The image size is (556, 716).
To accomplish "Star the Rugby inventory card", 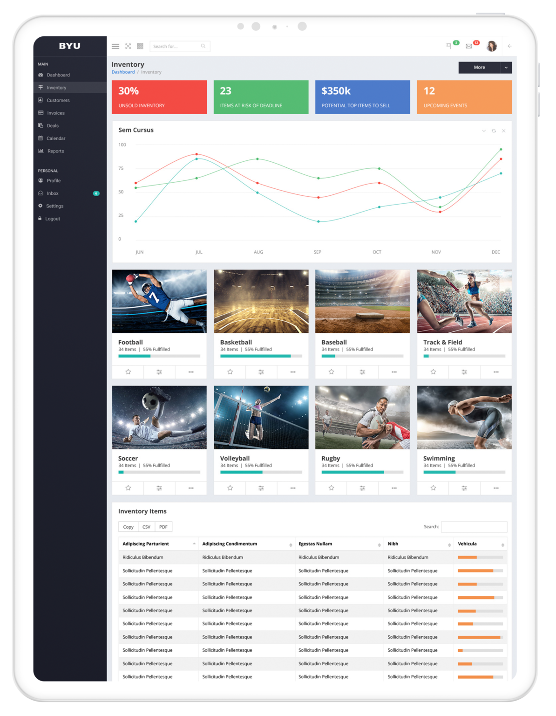I will [x=331, y=488].
